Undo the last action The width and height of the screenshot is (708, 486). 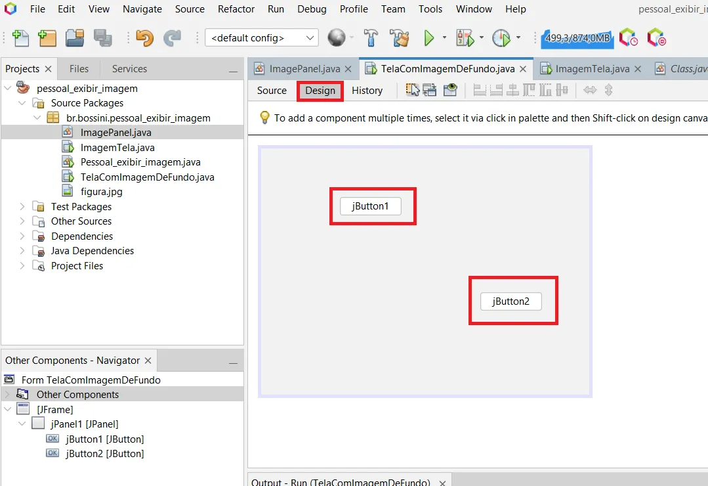[x=144, y=39]
